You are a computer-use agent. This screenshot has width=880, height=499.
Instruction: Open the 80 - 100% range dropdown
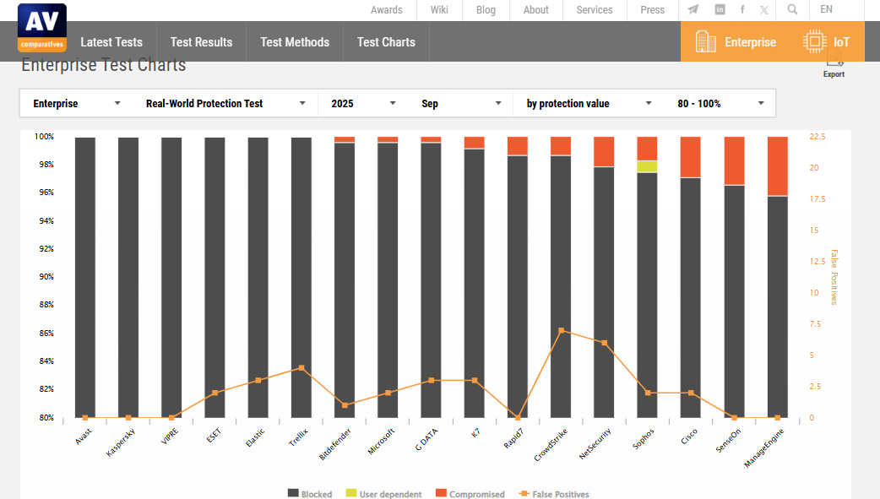coord(720,103)
